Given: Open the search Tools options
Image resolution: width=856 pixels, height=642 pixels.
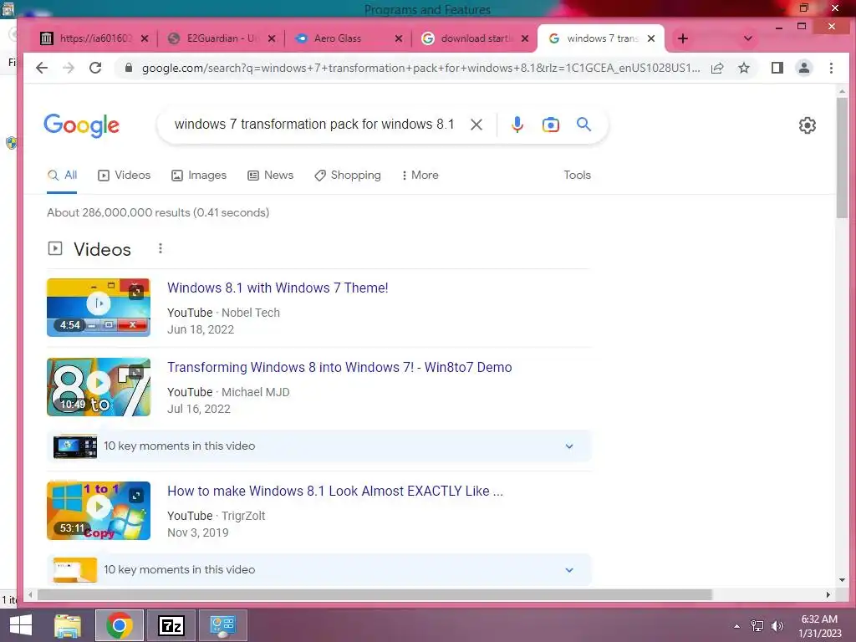Looking at the screenshot, I should pyautogui.click(x=577, y=176).
